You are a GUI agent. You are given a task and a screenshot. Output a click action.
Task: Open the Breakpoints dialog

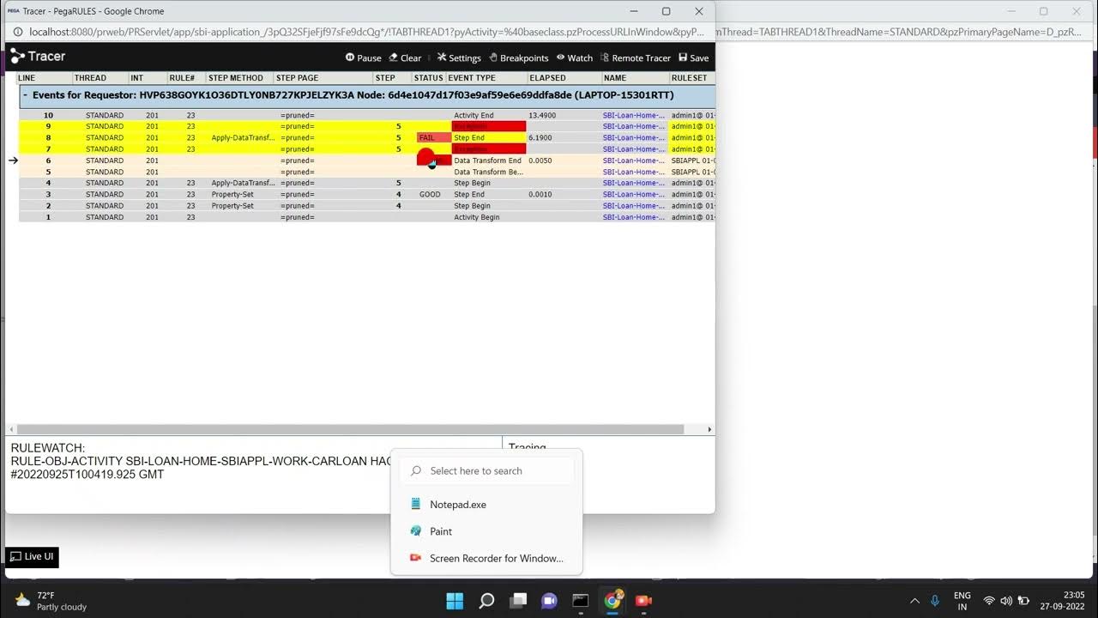[x=518, y=58]
